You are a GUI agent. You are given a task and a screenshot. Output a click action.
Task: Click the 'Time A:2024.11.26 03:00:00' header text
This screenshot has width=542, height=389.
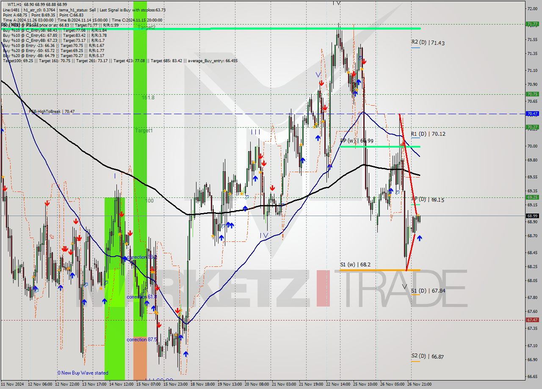[x=28, y=20]
